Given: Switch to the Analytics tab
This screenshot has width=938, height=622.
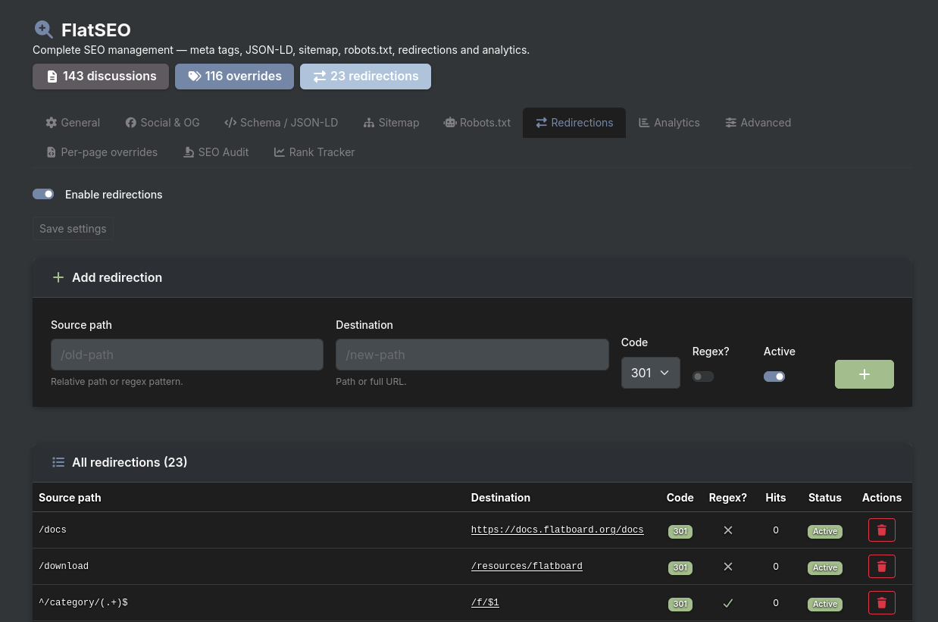Looking at the screenshot, I should click(x=669, y=123).
